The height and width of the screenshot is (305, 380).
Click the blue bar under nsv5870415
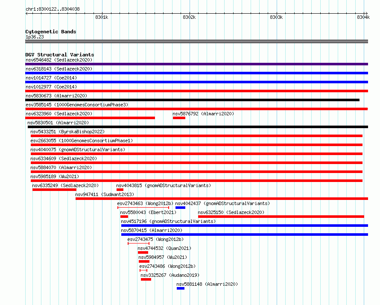coord(245,235)
